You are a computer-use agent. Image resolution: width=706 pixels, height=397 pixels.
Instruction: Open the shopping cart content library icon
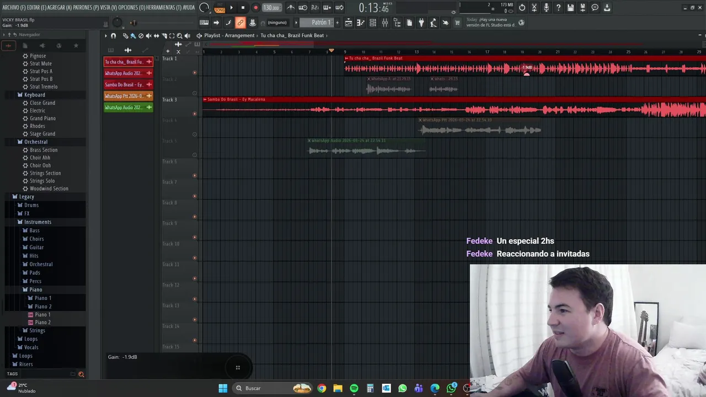pyautogui.click(x=457, y=23)
